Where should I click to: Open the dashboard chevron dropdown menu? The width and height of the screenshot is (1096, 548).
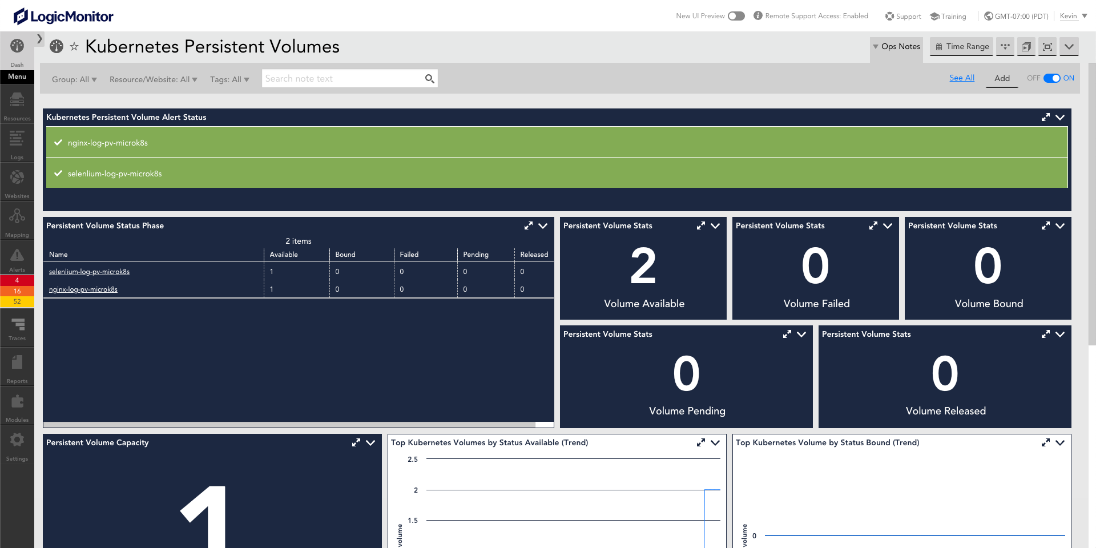[x=1069, y=46]
